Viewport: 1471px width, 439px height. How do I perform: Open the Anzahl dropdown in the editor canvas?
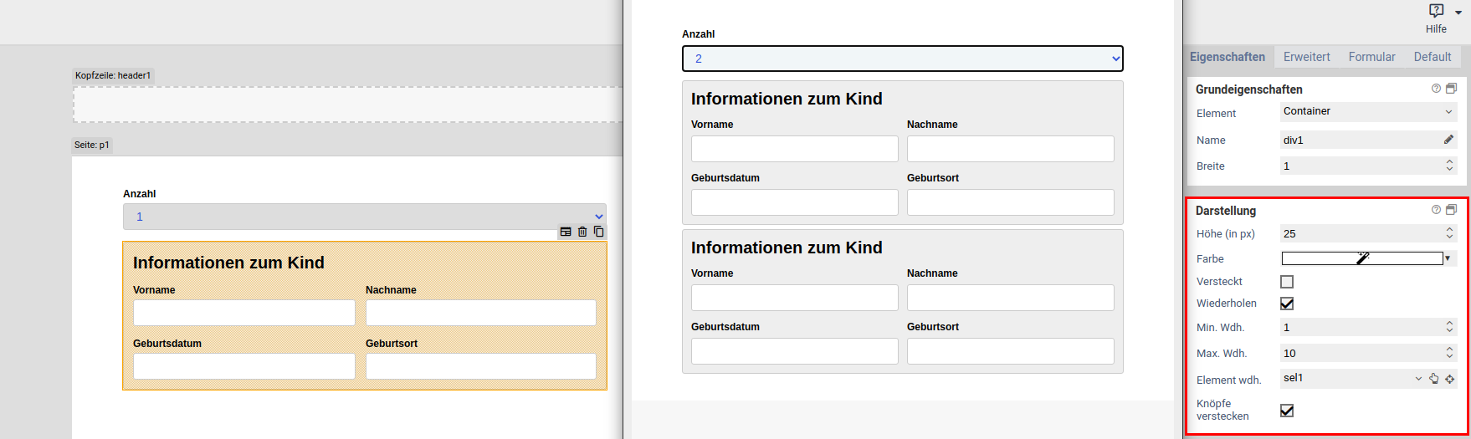pyautogui.click(x=364, y=217)
